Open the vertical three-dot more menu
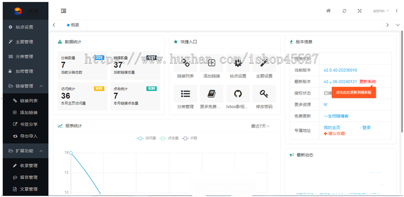404x197 pixels. 396,11
